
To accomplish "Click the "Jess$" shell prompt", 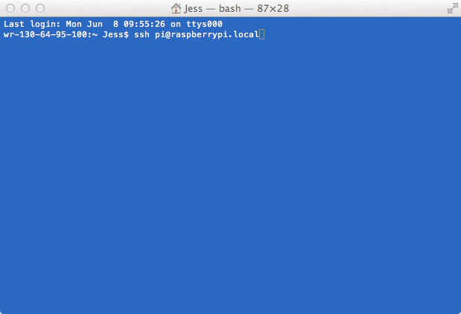I will point(115,35).
